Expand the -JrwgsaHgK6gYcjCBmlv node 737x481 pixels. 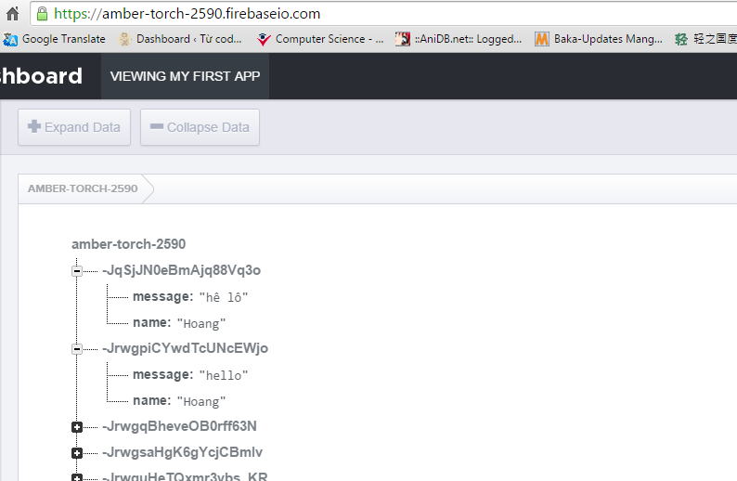(x=77, y=453)
